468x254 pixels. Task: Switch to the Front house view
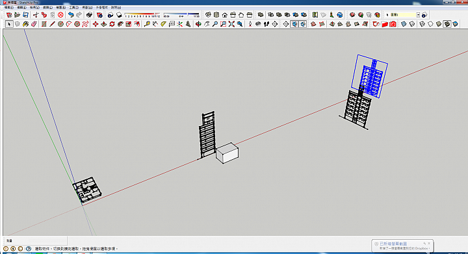click(225, 14)
